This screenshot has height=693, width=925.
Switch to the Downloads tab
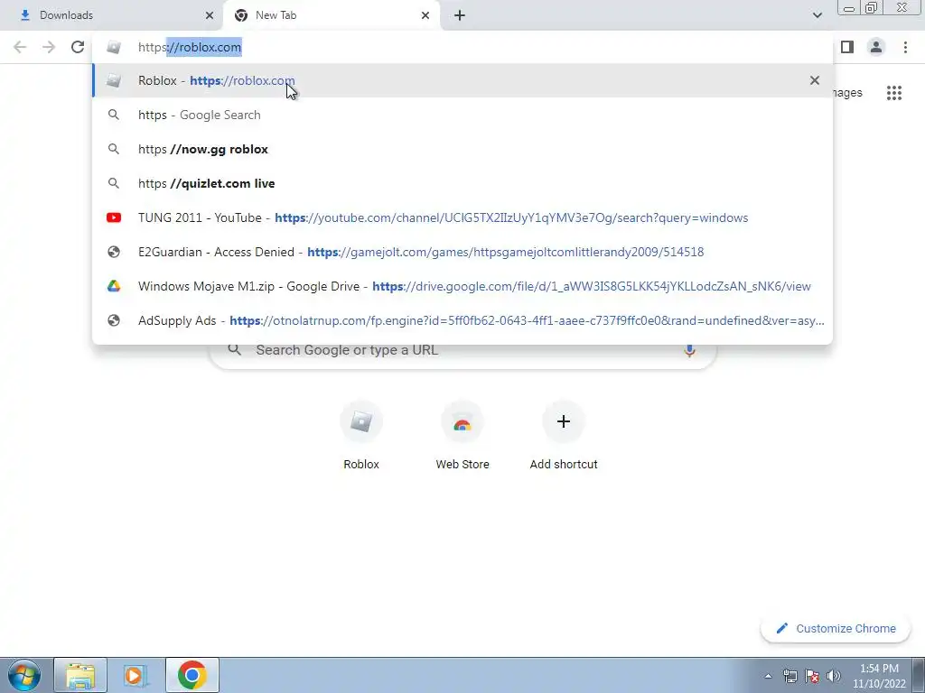coord(110,15)
